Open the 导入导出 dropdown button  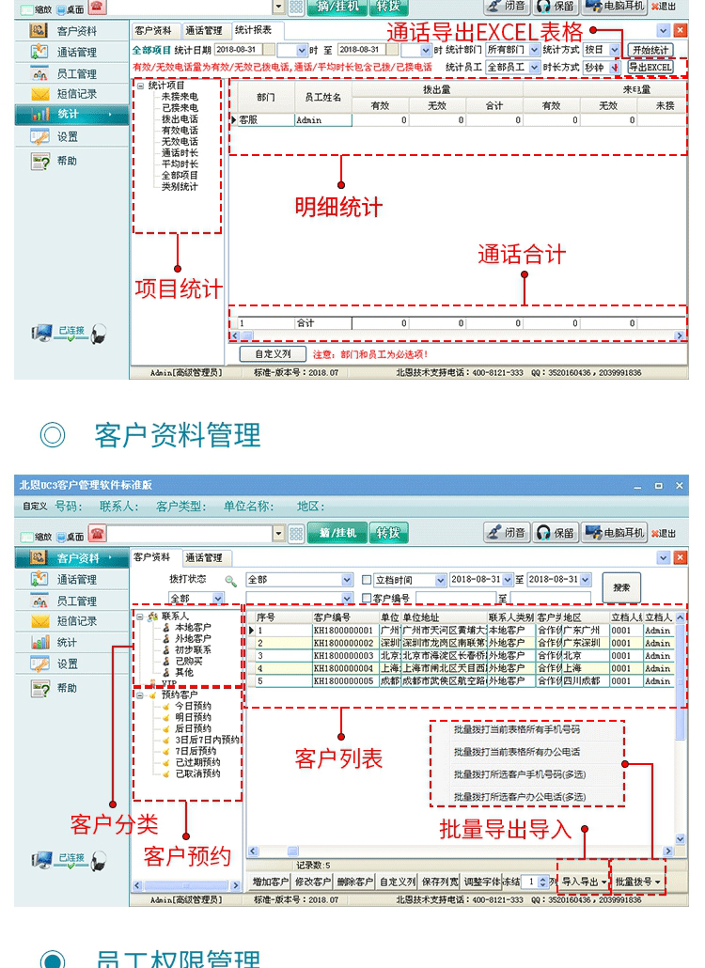584,882
